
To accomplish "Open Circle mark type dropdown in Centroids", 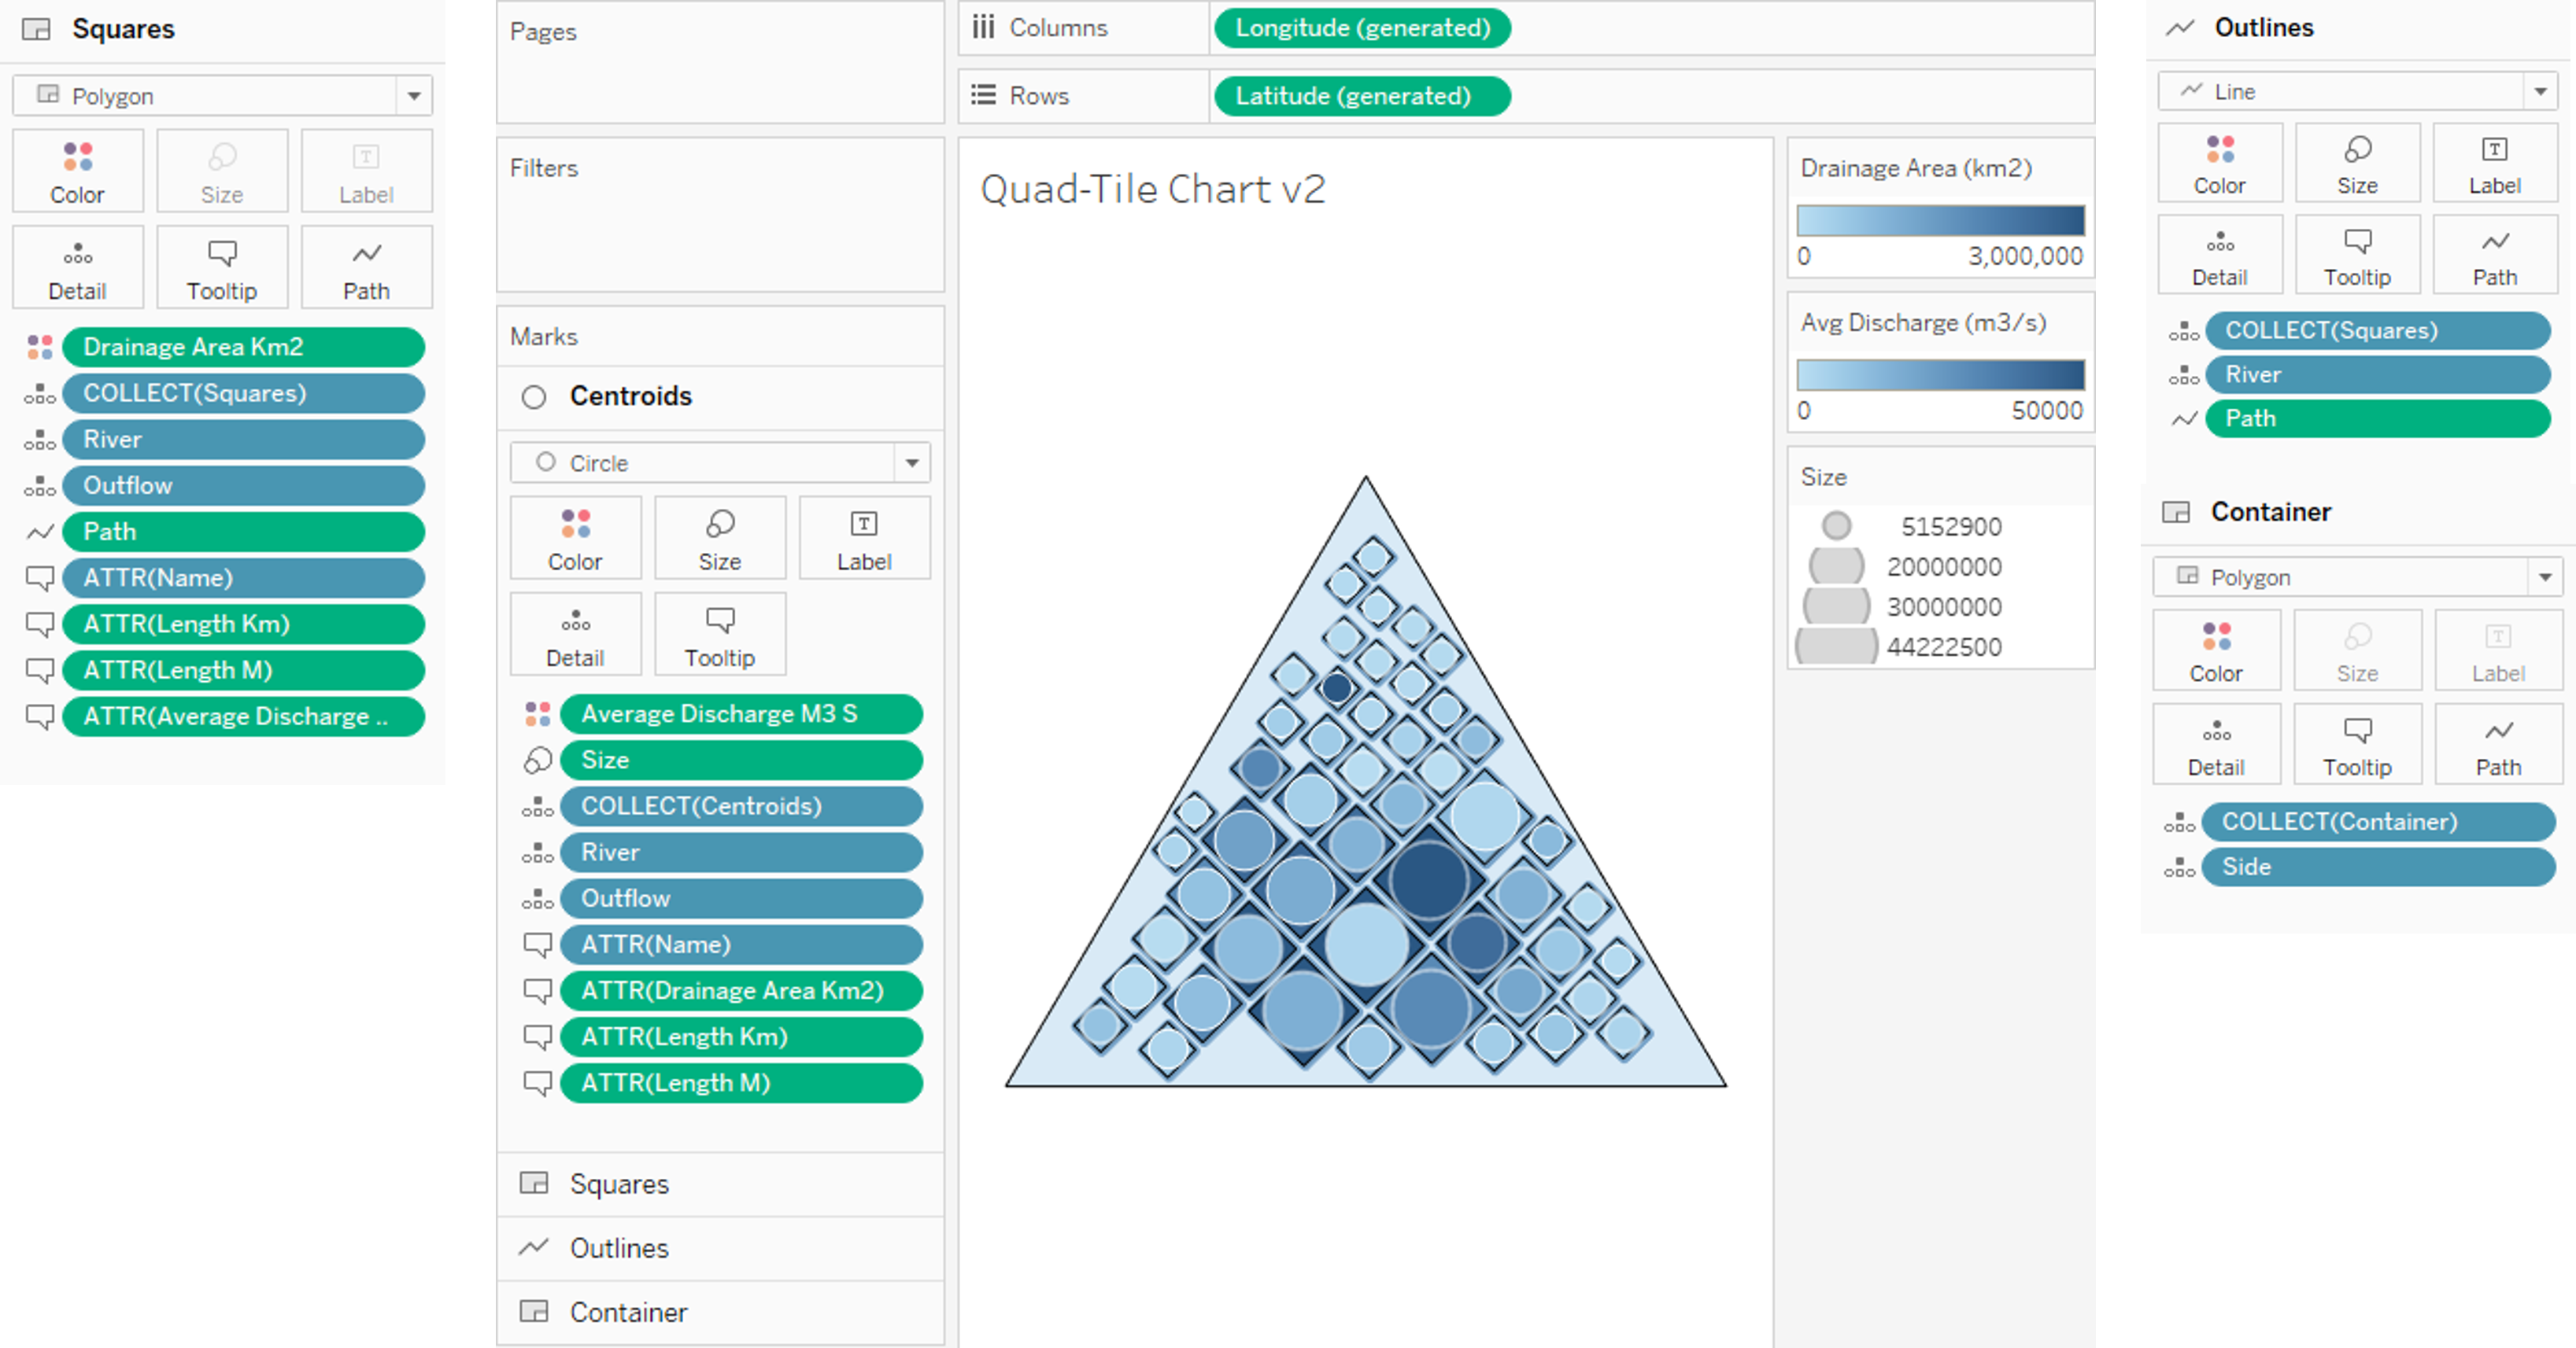I will pyautogui.click(x=911, y=462).
